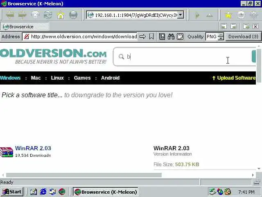Click the Upload Software link

pos(234,78)
